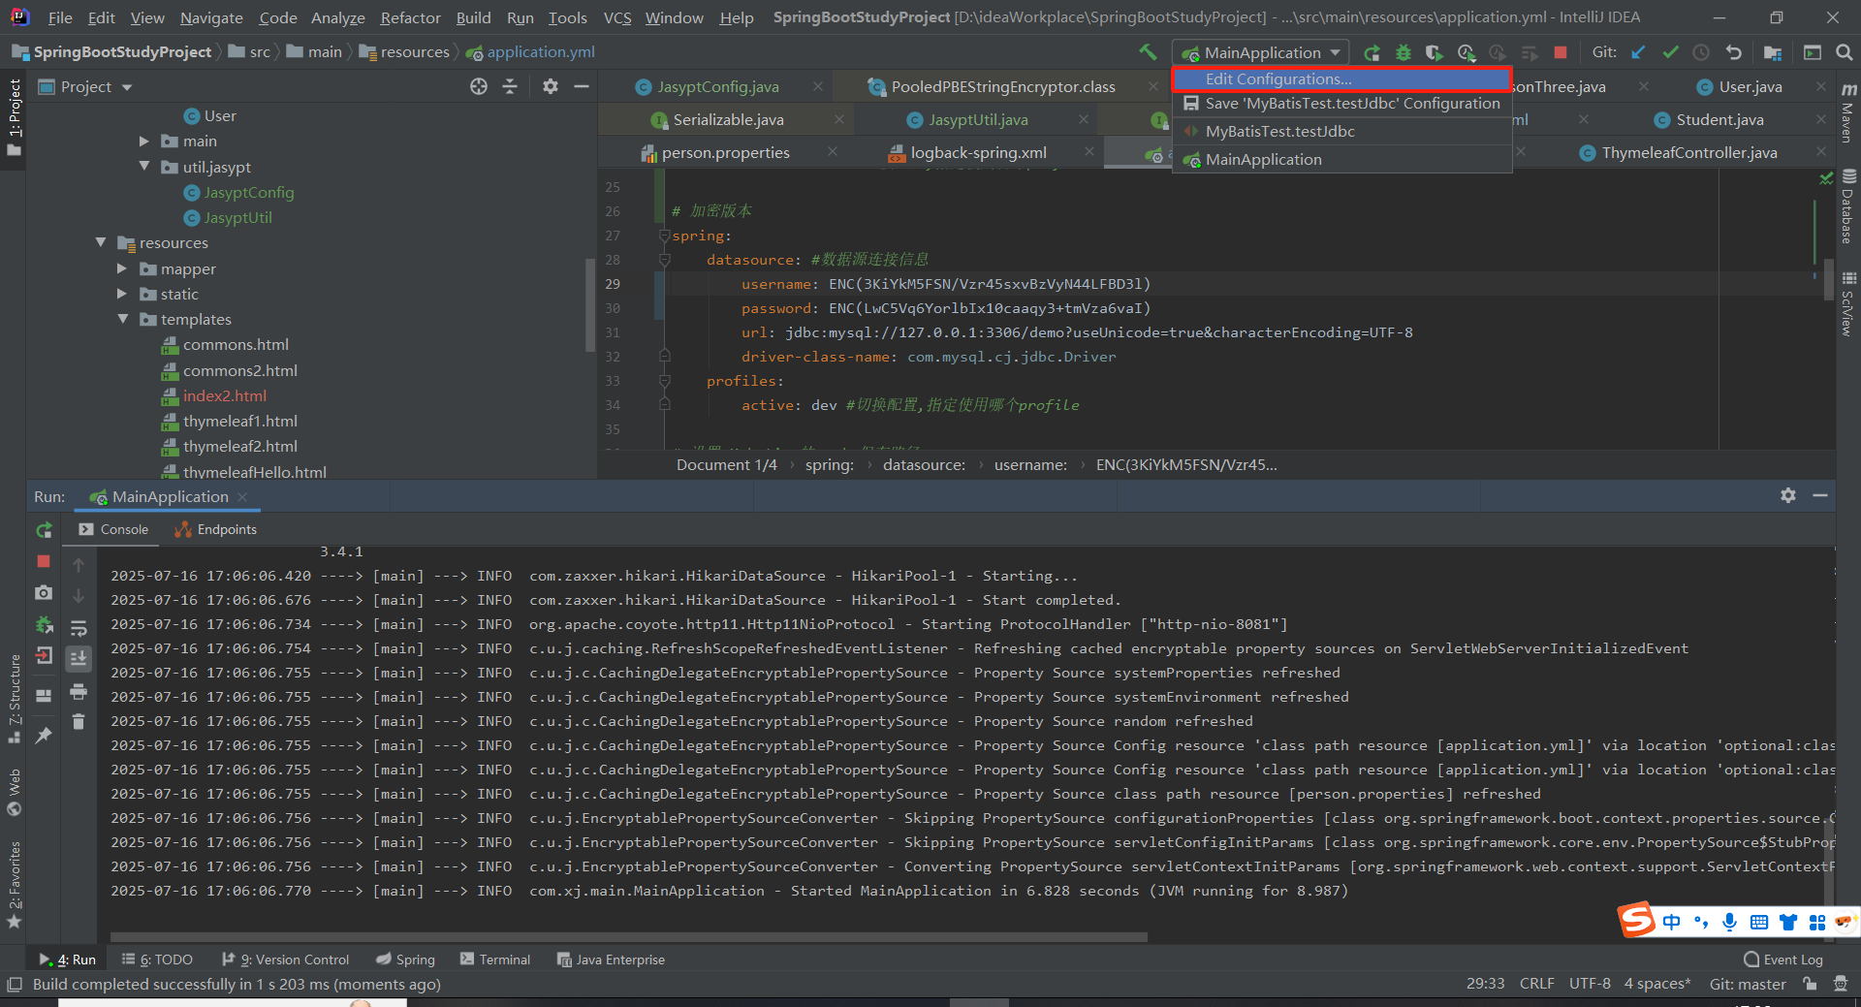1861x1007 pixels.
Task: Toggle the SciView tool window
Action: [x=1848, y=304]
